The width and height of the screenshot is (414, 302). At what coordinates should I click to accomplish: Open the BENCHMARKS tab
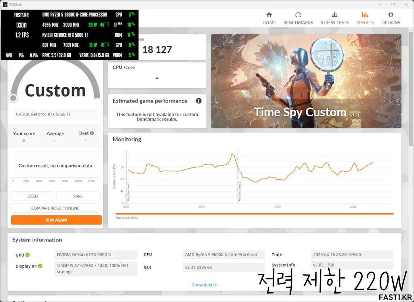coord(298,19)
